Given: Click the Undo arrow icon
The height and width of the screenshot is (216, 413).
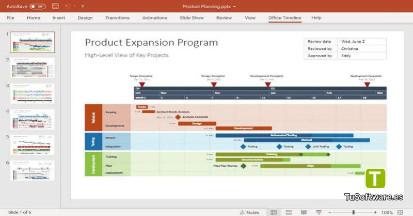Looking at the screenshot, I should click(68, 6).
